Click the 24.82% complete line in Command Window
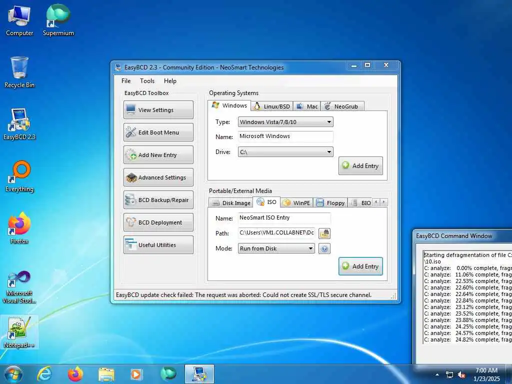 467,340
